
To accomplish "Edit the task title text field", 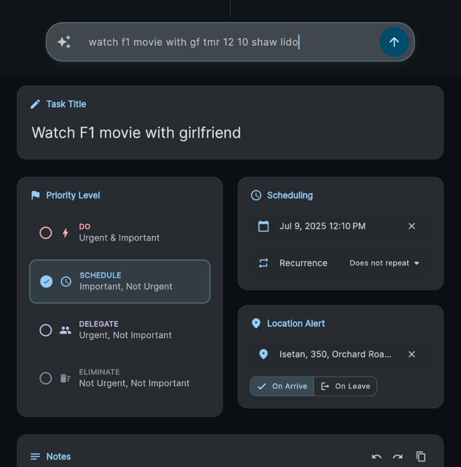I will pos(230,133).
